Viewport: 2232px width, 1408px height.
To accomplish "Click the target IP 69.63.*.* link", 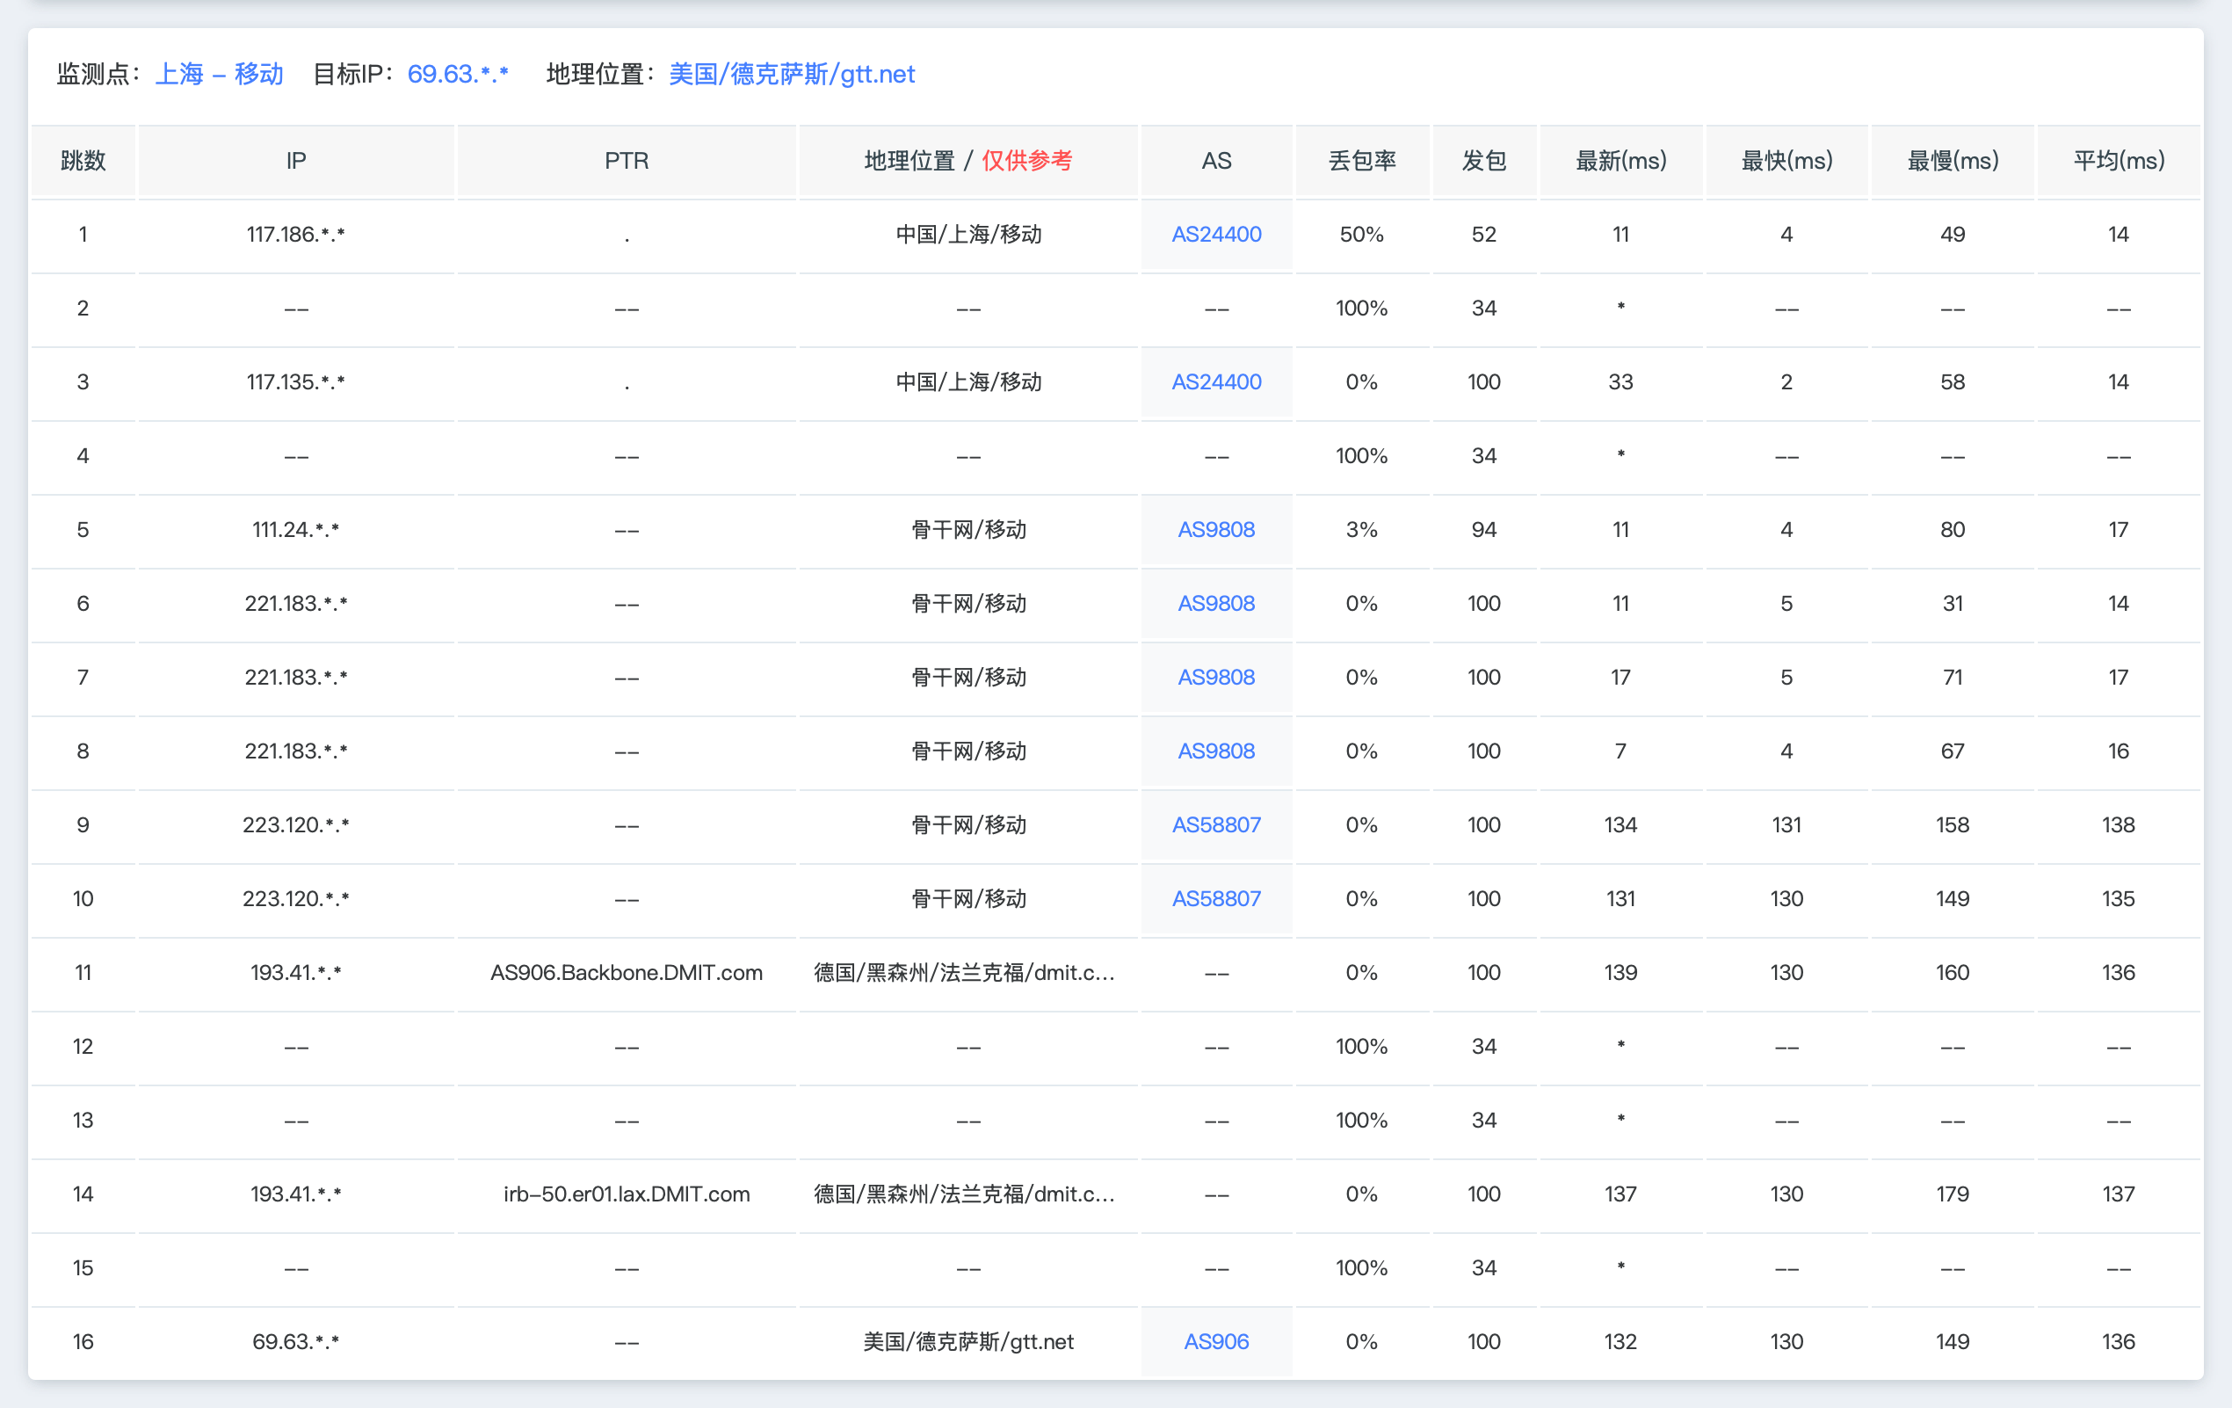I will click(x=460, y=73).
